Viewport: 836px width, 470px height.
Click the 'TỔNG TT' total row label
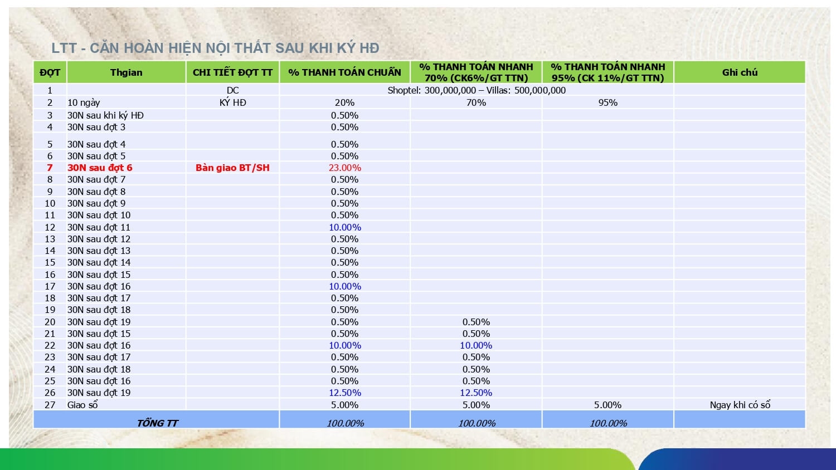[x=157, y=423]
